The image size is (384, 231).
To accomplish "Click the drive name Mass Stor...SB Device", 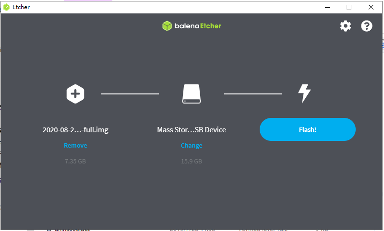I will (x=191, y=130).
